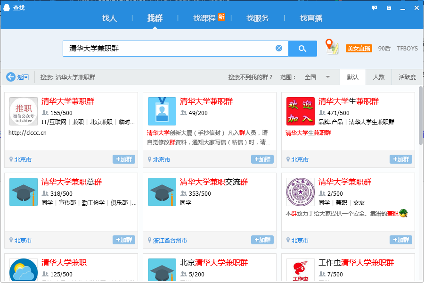Open the 工作虫 ant logo avatar
This screenshot has width=424, height=283.
point(301,270)
